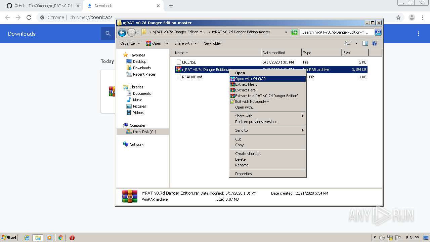The image size is (430, 242).
Task: Choose Properties in context menu
Action: [268, 174]
